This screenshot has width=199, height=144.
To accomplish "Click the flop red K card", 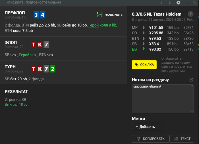I will tap(40, 45).
